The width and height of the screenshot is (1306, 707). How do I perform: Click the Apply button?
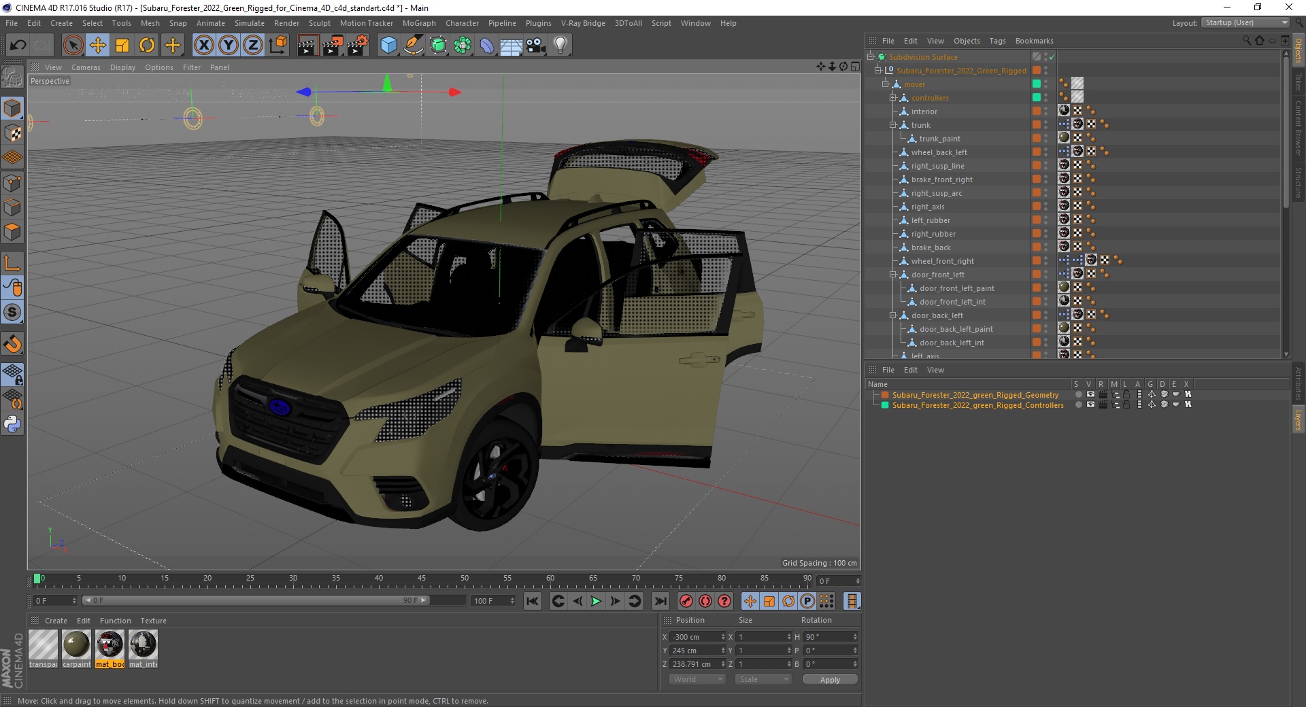pyautogui.click(x=830, y=679)
